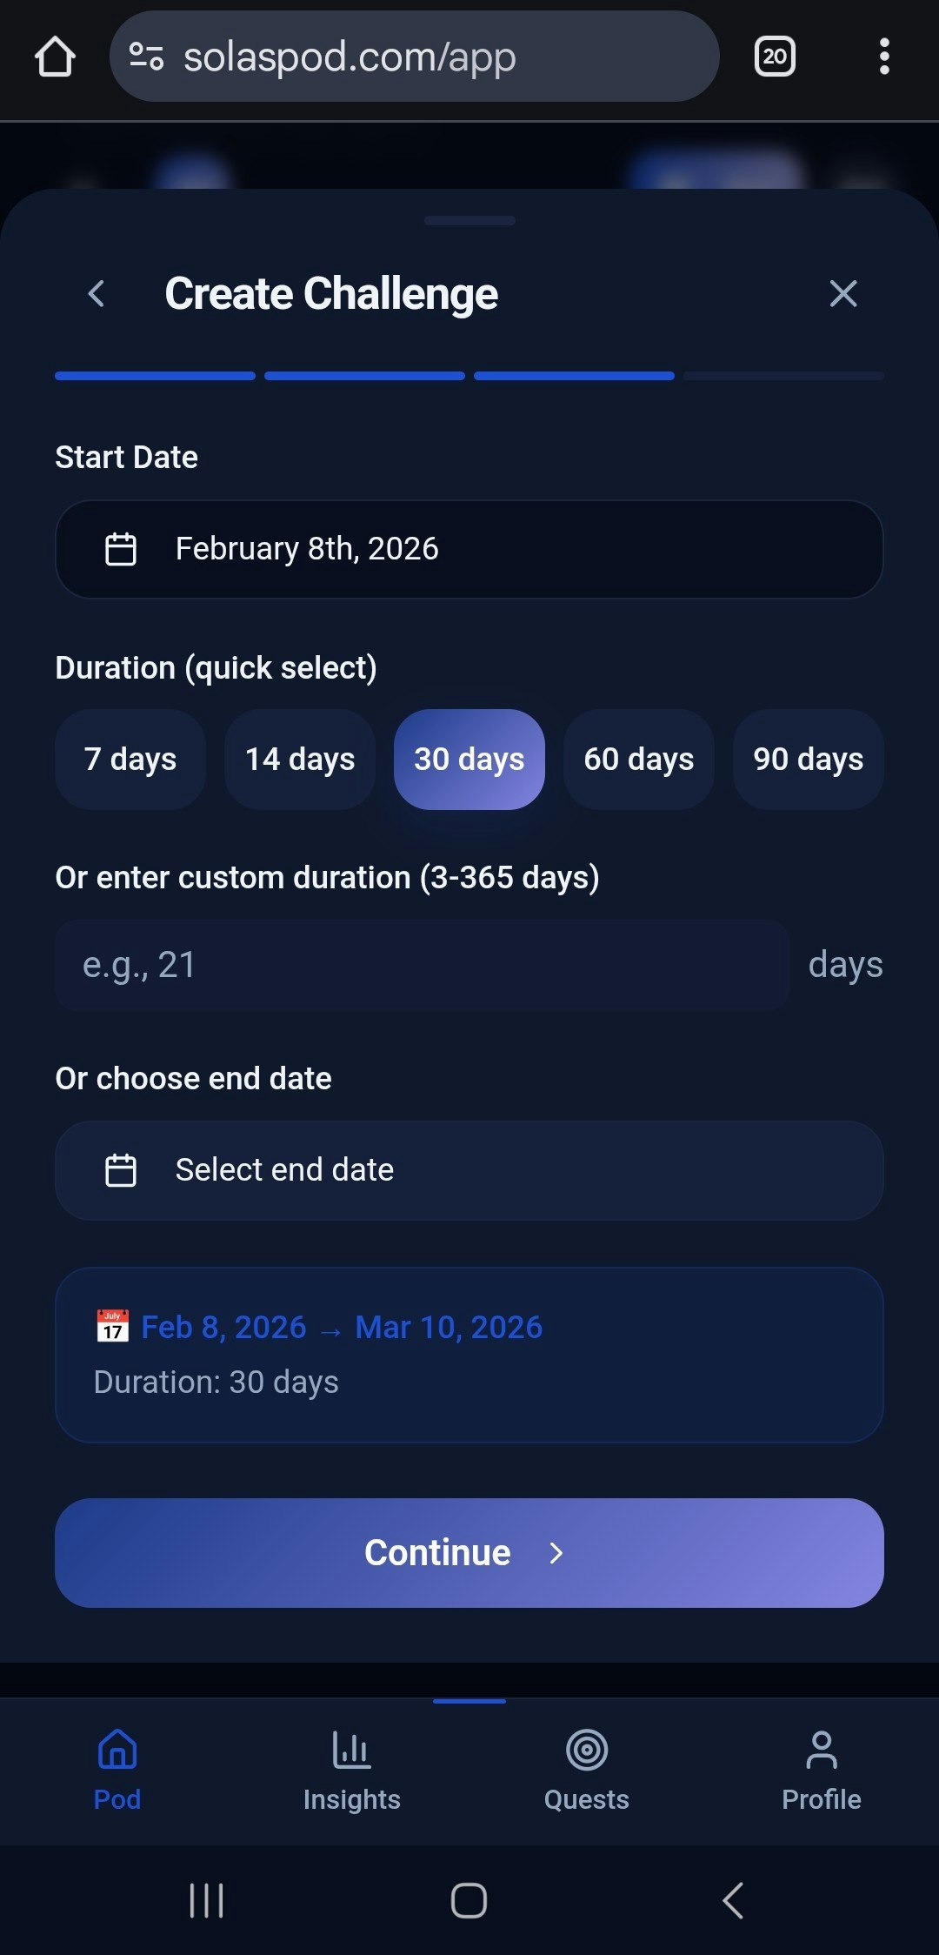Open the start date picker
This screenshot has height=1955, width=939.
[x=469, y=548]
